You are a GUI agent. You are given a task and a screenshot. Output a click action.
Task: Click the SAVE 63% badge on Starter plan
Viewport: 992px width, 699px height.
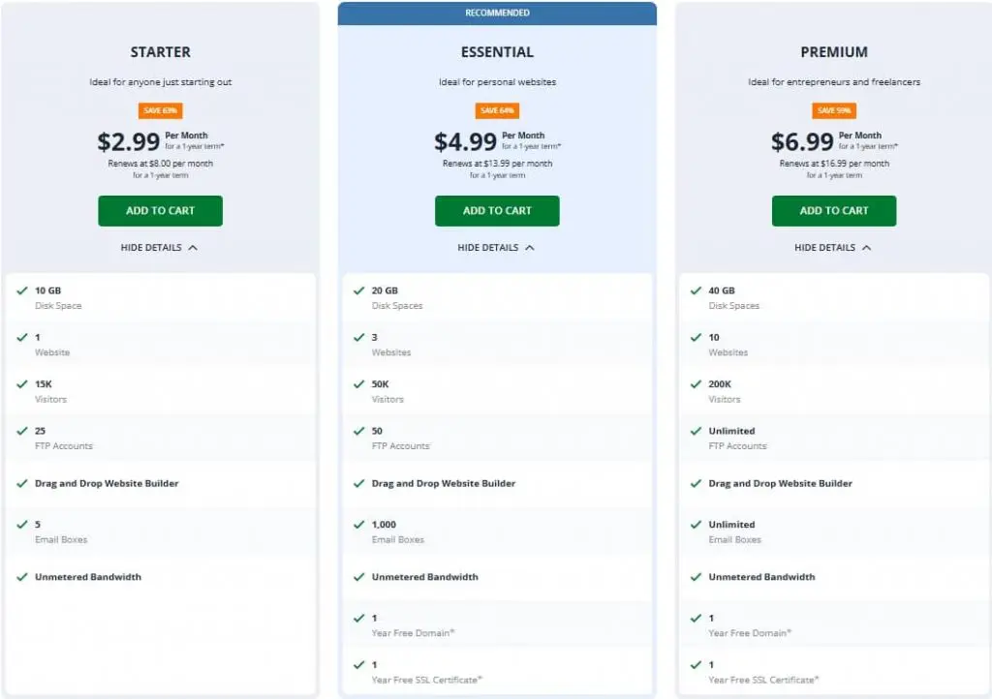point(160,110)
